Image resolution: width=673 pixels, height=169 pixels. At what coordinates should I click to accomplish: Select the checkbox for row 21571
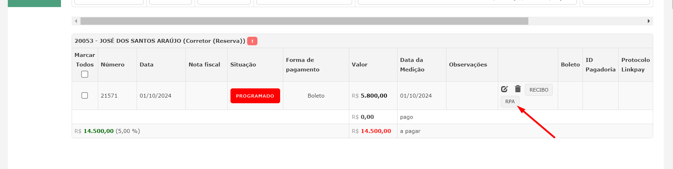pos(85,95)
